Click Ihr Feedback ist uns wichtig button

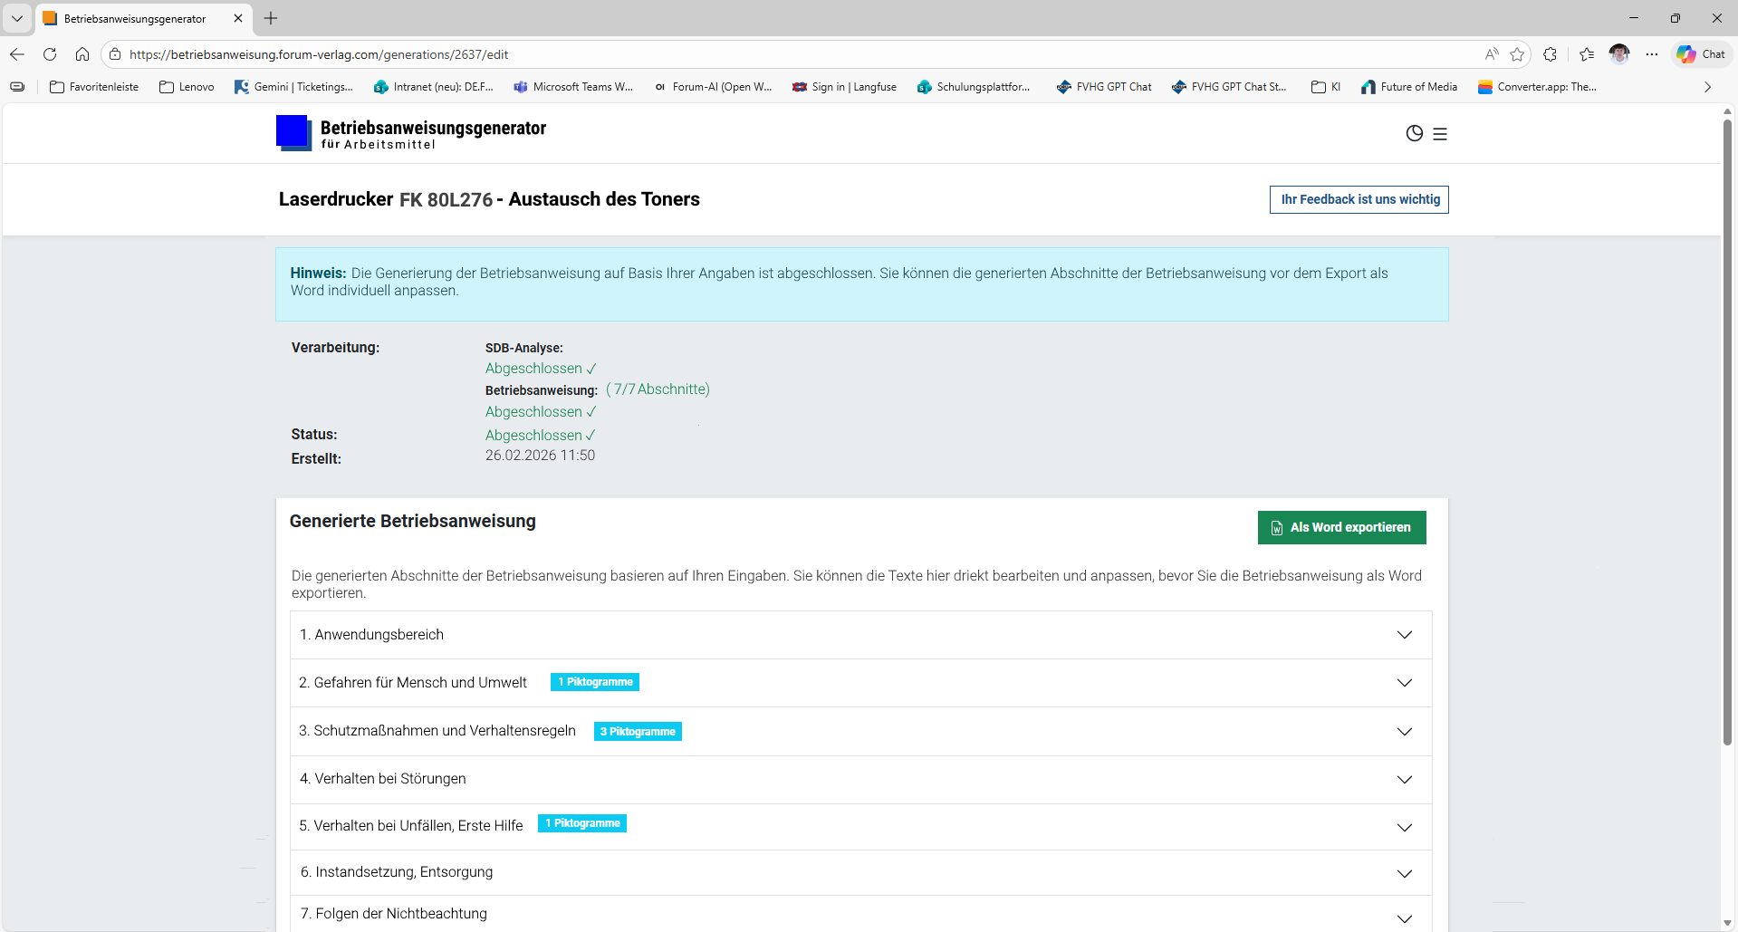(x=1359, y=200)
